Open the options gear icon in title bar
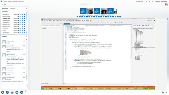This screenshot has width=169, height=95. click(x=146, y=1)
